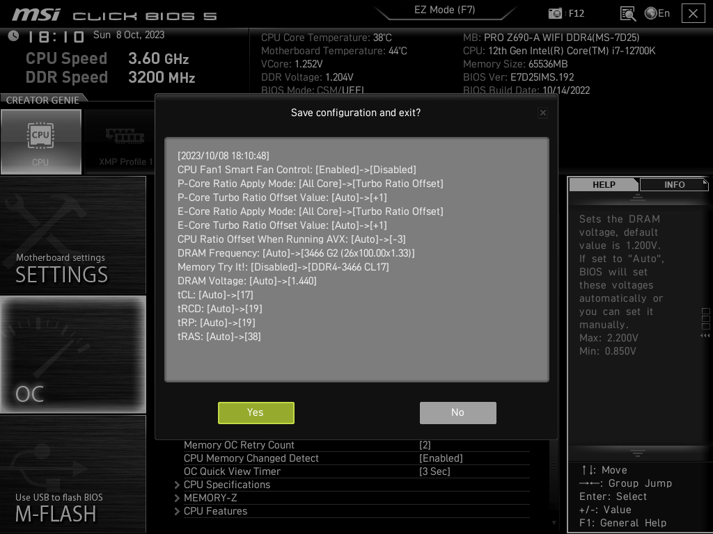Switch to EZ Mode (F7)
The width and height of the screenshot is (713, 534).
point(445,10)
